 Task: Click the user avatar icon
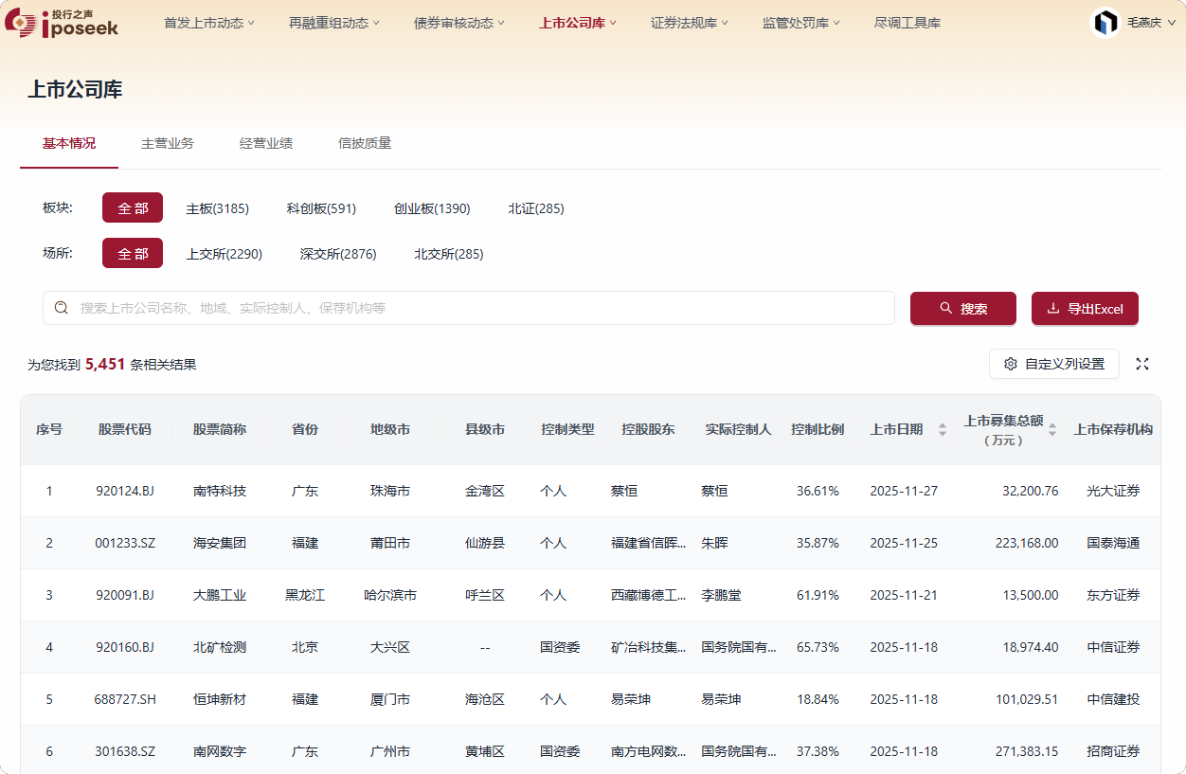tap(1105, 23)
